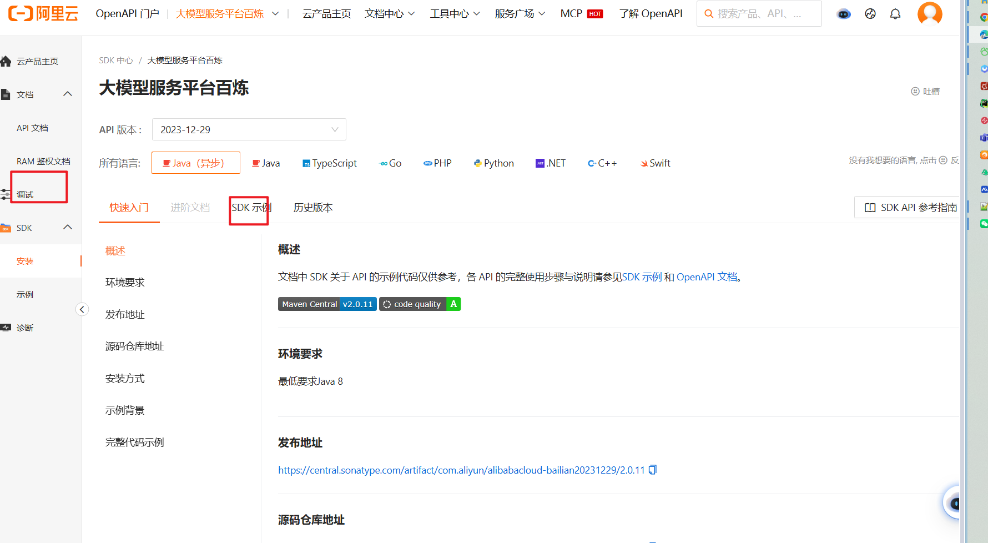Copy the release URL using the copy icon
This screenshot has width=988, height=543.
[652, 470]
